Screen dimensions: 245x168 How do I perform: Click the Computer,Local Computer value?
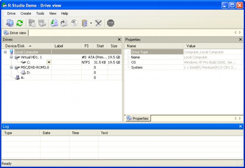click(204, 52)
